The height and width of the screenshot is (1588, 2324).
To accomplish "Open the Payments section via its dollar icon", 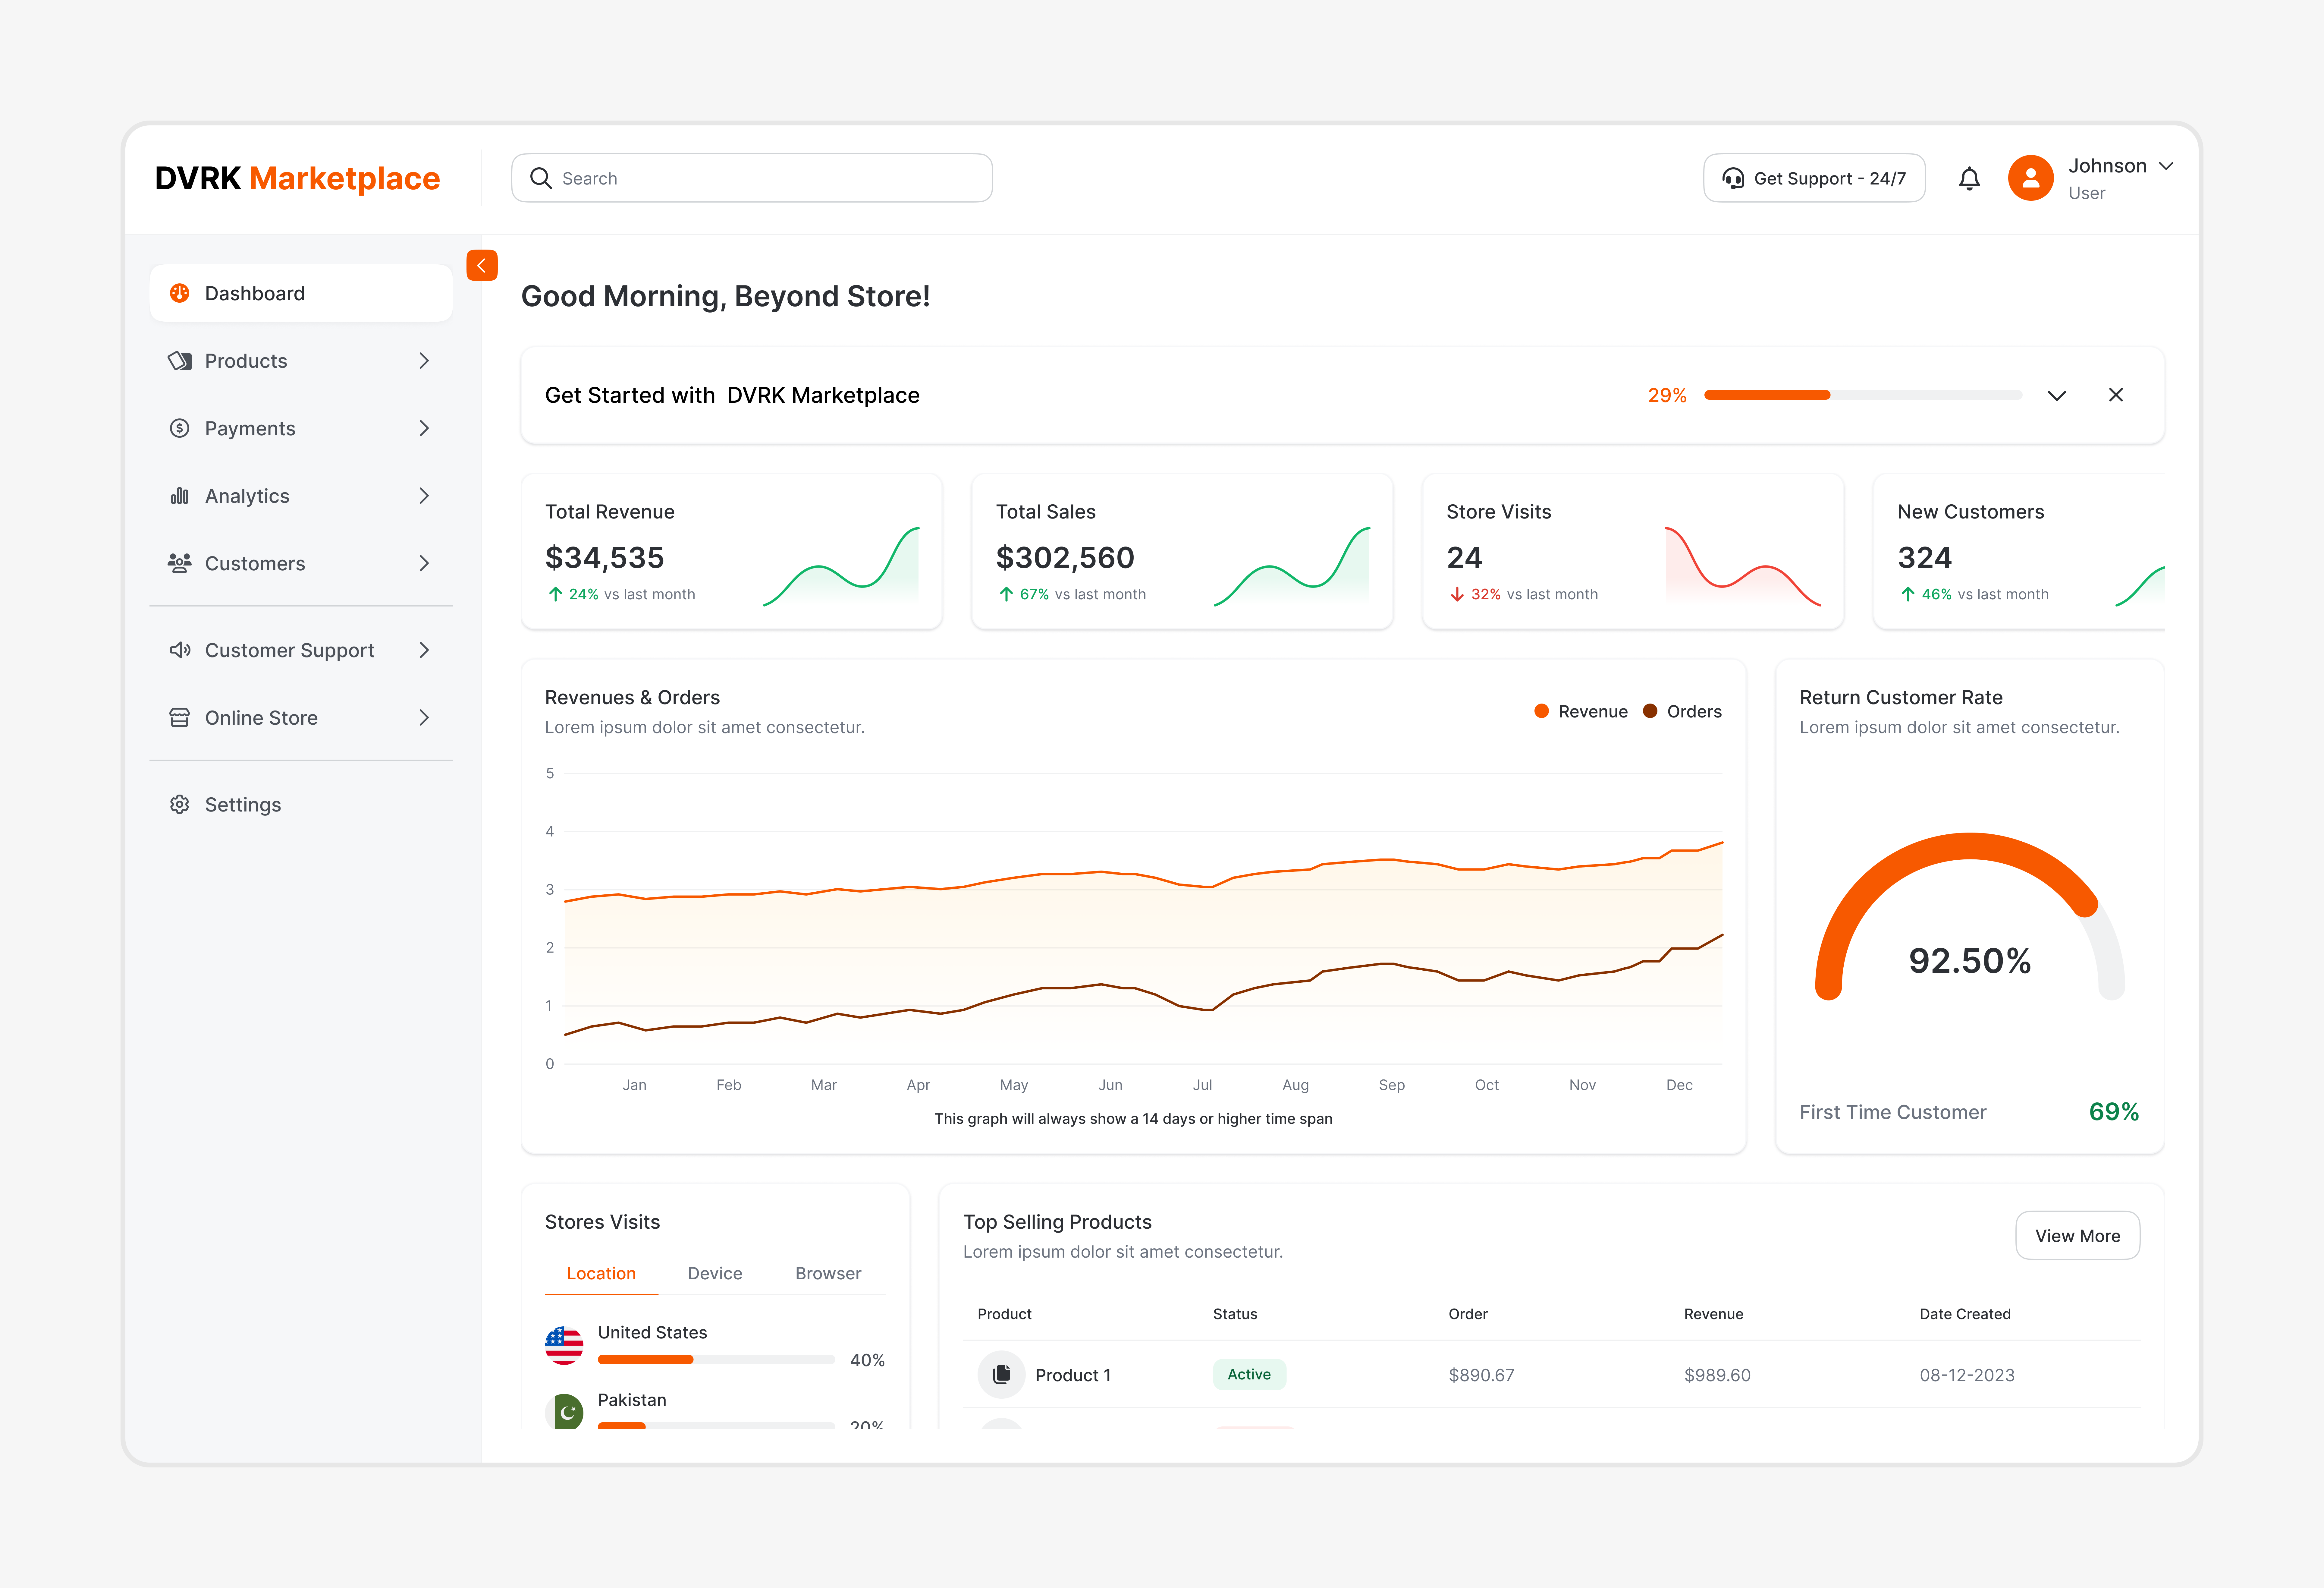I will point(180,428).
